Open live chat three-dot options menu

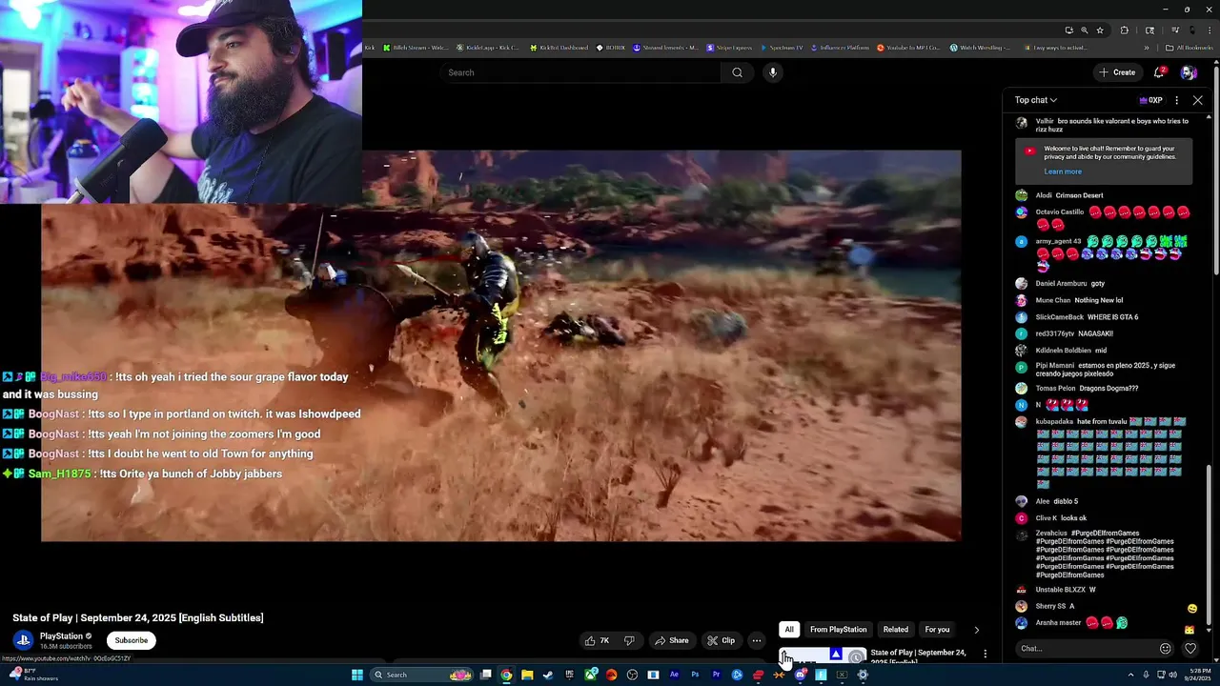point(1176,100)
